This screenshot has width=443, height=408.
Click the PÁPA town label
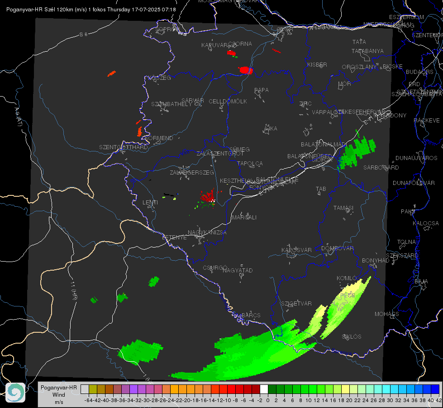click(x=262, y=90)
